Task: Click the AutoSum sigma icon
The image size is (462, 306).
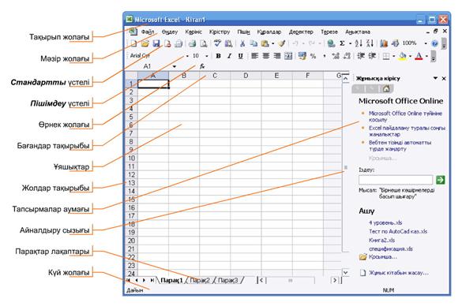Action: [343, 43]
